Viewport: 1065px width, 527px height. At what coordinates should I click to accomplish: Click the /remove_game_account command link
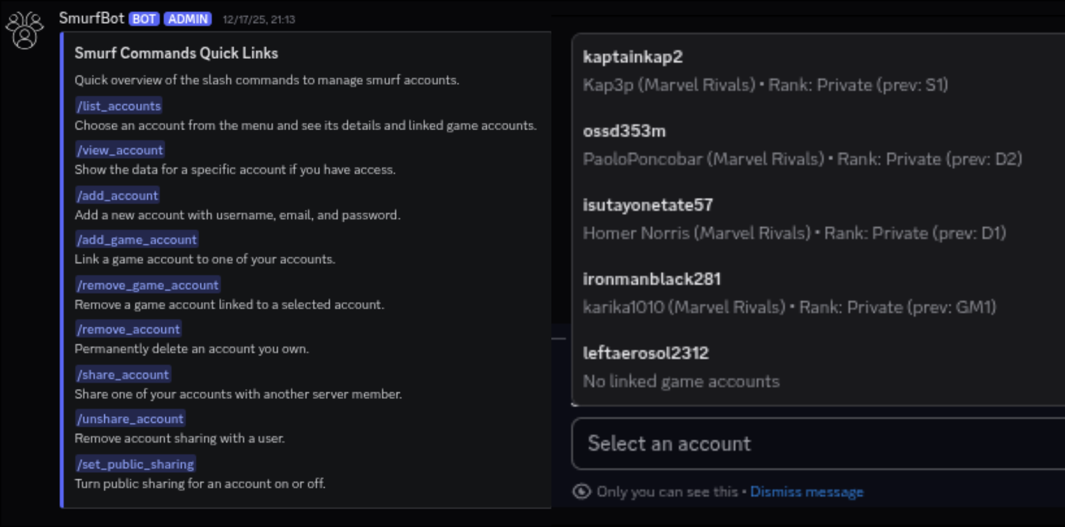(148, 284)
